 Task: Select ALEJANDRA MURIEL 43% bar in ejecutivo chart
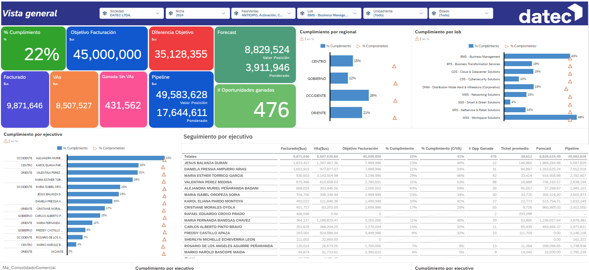tap(116, 158)
